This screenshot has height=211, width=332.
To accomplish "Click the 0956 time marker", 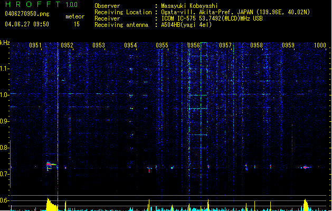I will pyautogui.click(x=194, y=45).
